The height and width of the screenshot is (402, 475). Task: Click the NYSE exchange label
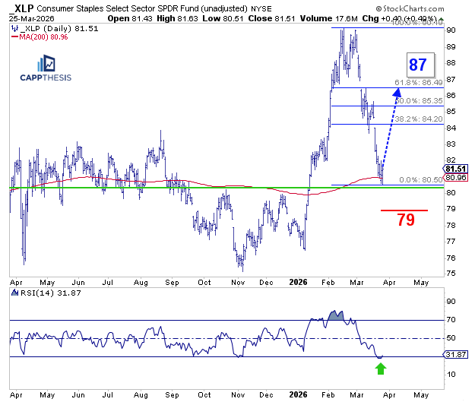click(x=261, y=9)
